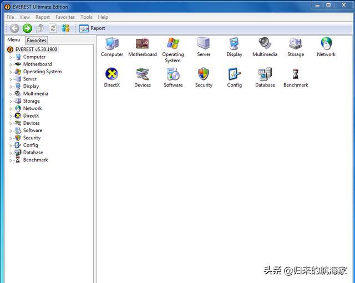The height and width of the screenshot is (283, 355).
Task: Select Software in the sidebar tree
Action: [x=33, y=130]
